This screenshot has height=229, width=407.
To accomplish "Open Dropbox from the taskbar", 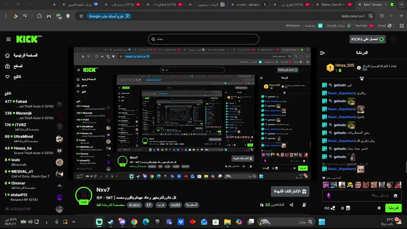I will pos(181,222).
